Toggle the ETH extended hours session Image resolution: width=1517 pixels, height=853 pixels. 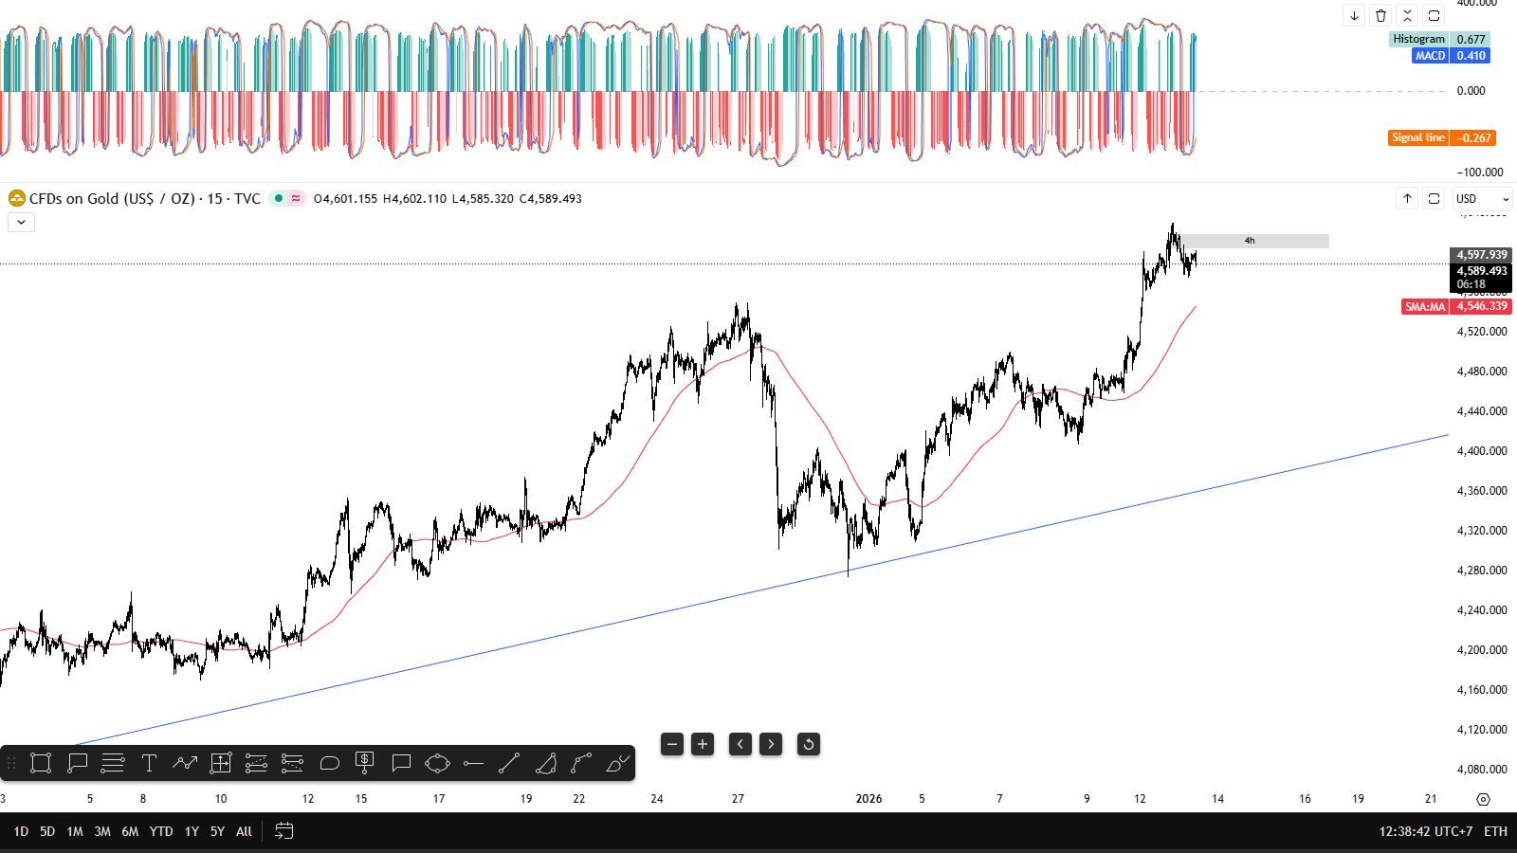[x=1495, y=831]
